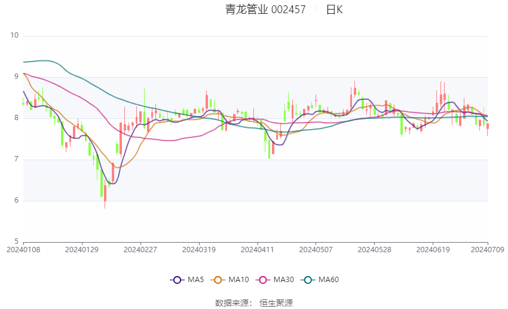The image size is (508, 309).
Task: Toggle the MA5 legend marker icon
Action: click(177, 280)
